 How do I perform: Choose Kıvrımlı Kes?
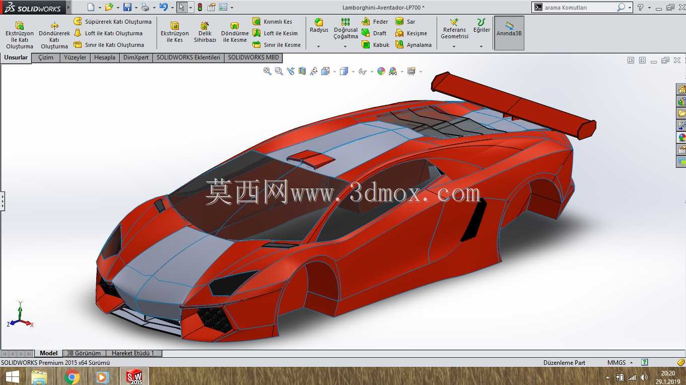coord(272,22)
